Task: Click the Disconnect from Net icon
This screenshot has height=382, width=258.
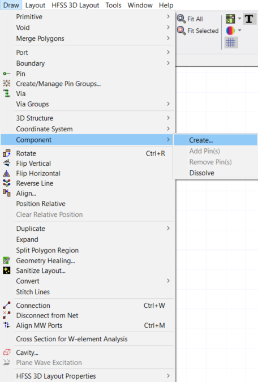Action: click(7, 315)
